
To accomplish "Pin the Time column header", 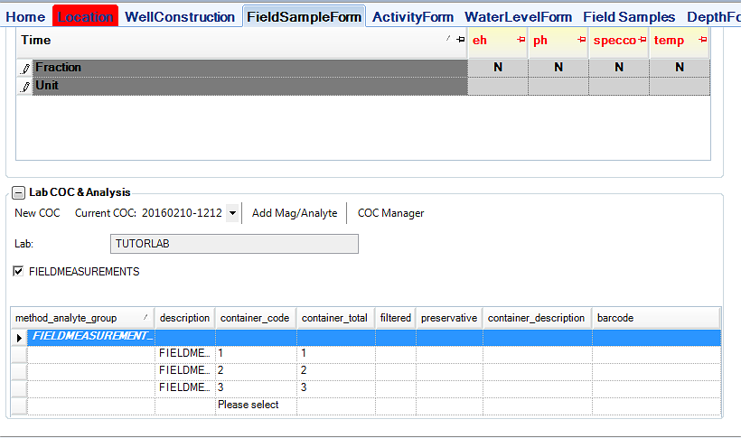I will pyautogui.click(x=460, y=40).
